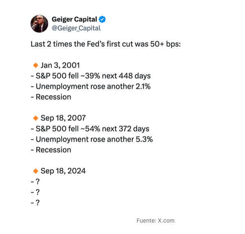Image resolution: width=245 pixels, height=234 pixels.
Task: Select the tweet's opening line about Fed cuts
Action: (x=105, y=44)
